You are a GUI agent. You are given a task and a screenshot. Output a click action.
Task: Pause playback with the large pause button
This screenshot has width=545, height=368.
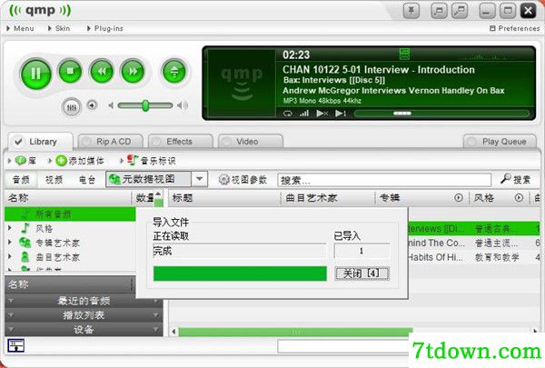point(35,74)
